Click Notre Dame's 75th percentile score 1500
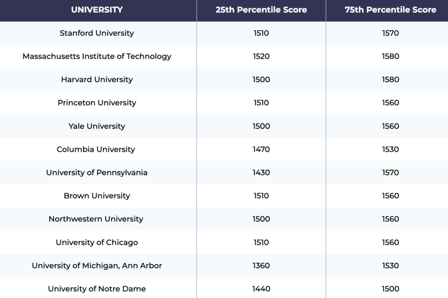The height and width of the screenshot is (298, 448). tap(390, 289)
